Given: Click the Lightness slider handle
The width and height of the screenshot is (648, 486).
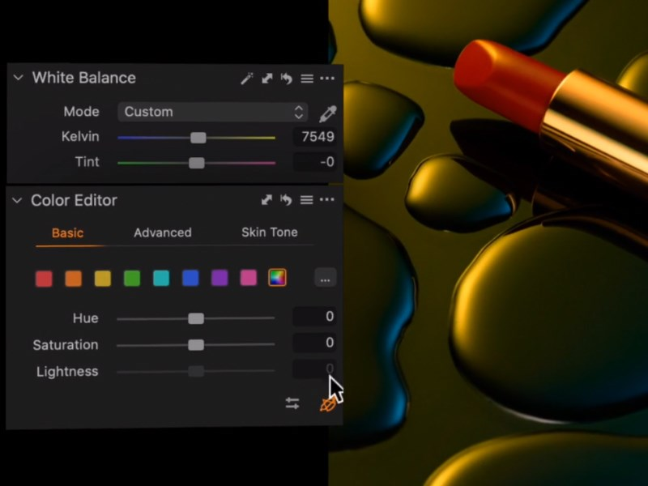Looking at the screenshot, I should click(196, 371).
